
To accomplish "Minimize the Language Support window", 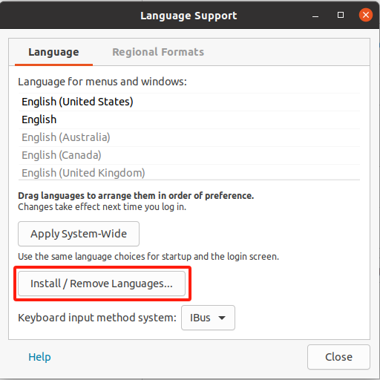I will [315, 16].
